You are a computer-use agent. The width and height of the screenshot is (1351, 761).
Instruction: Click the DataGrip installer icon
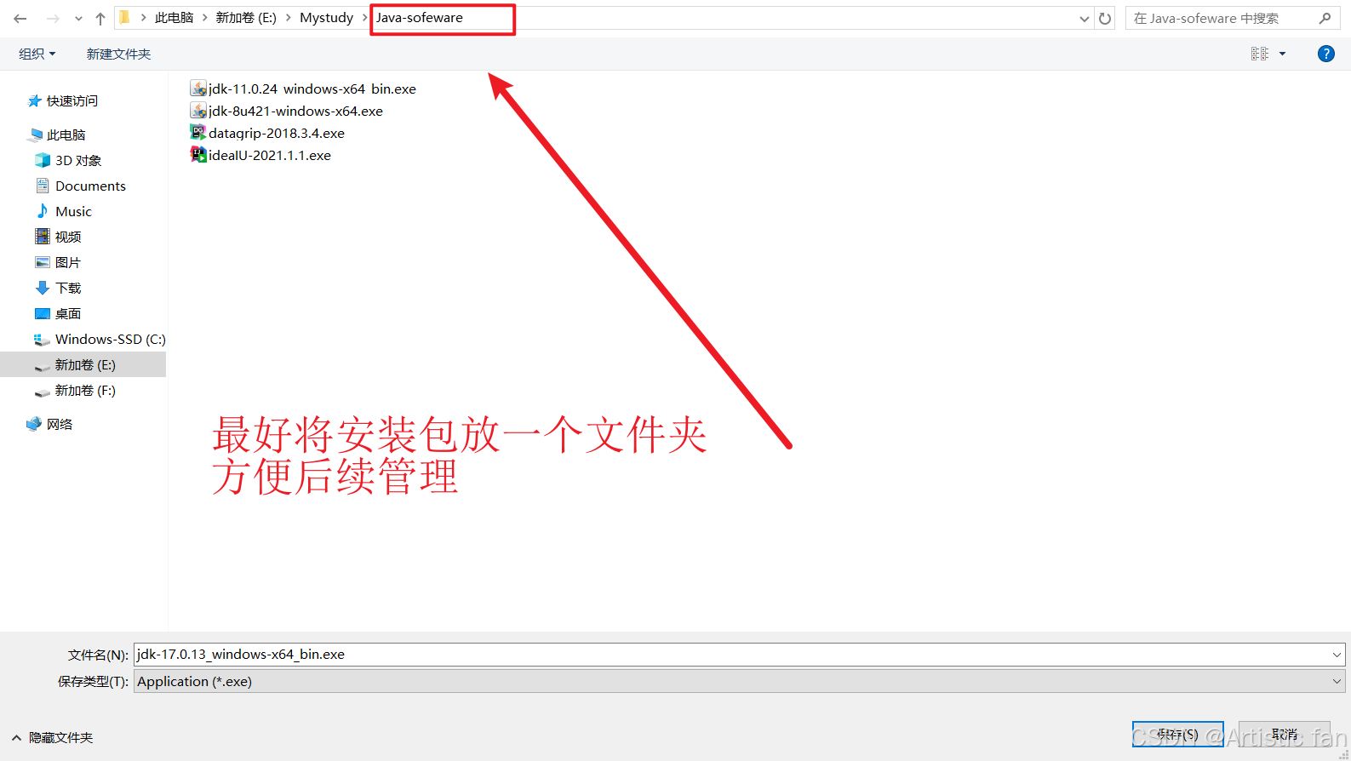pyautogui.click(x=198, y=132)
